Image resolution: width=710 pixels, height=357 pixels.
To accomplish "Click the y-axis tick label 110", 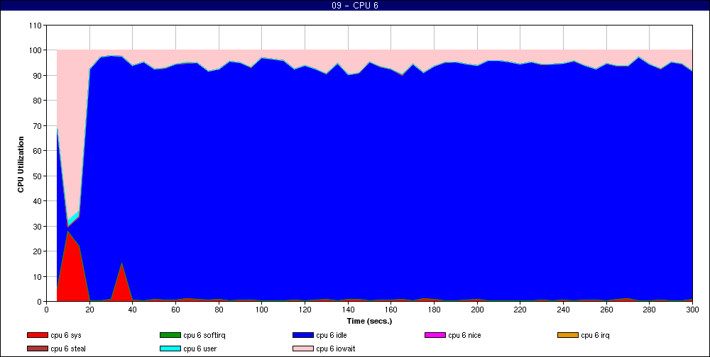I will coord(36,25).
